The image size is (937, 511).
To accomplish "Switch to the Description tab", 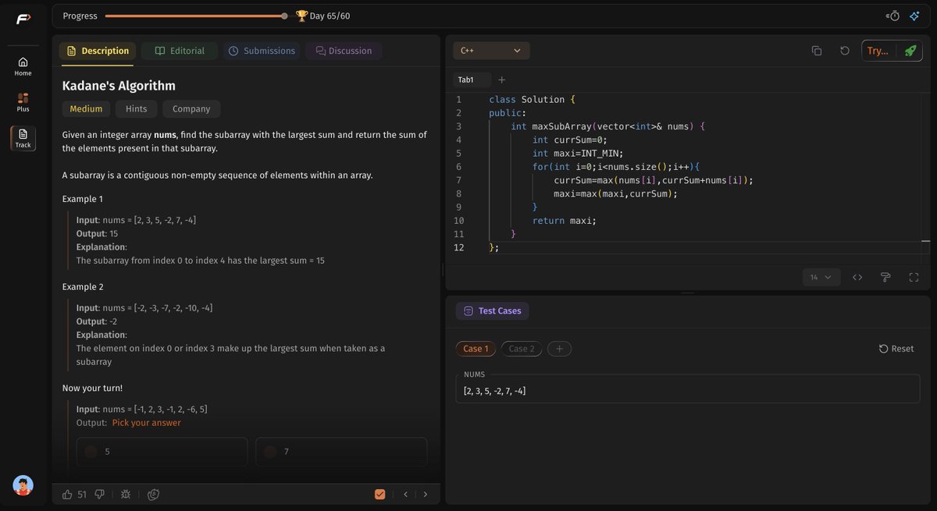I will [x=98, y=51].
